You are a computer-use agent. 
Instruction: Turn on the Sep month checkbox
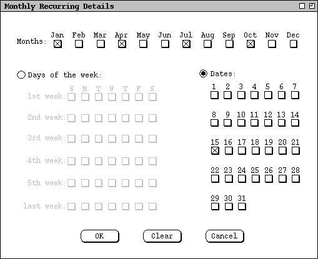point(229,44)
